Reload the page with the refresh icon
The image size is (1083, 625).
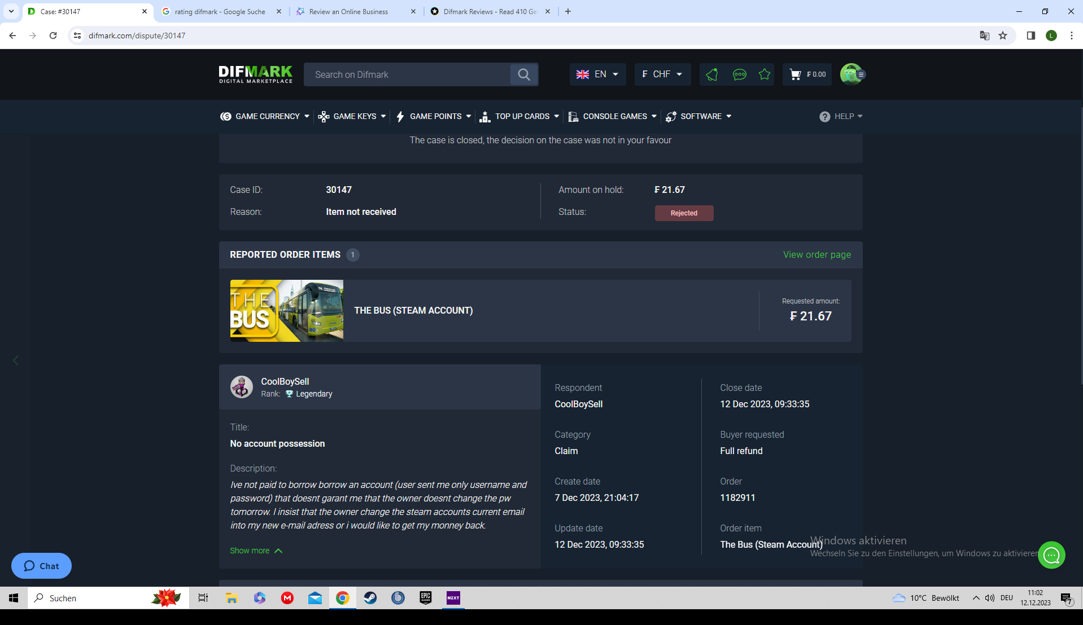click(53, 36)
